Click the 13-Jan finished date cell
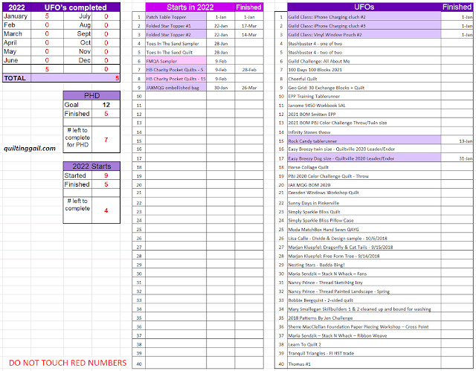The height and width of the screenshot is (371, 476). 457,141
